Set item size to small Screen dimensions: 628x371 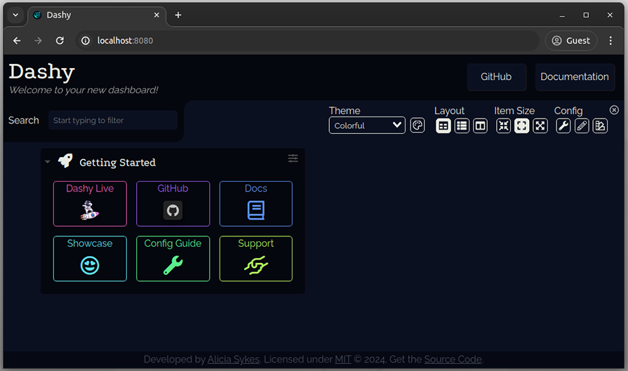click(504, 126)
